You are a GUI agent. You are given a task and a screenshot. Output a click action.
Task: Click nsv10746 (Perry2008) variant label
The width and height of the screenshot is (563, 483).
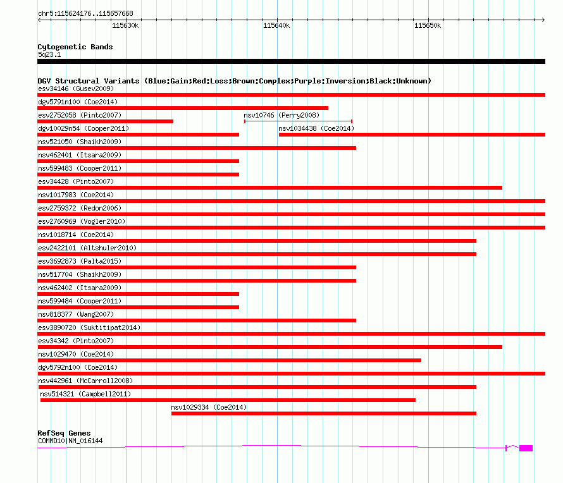[x=281, y=115]
